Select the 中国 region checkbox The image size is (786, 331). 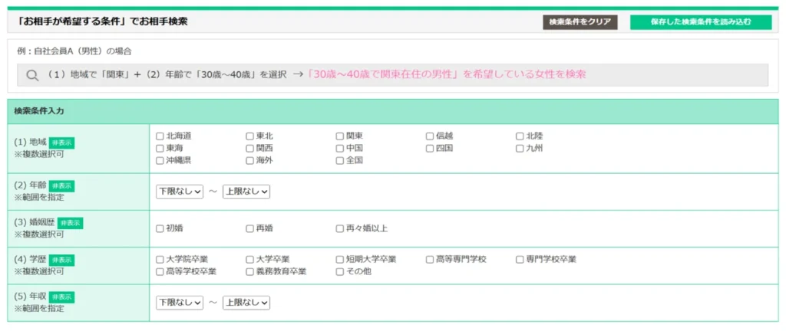pyautogui.click(x=340, y=149)
